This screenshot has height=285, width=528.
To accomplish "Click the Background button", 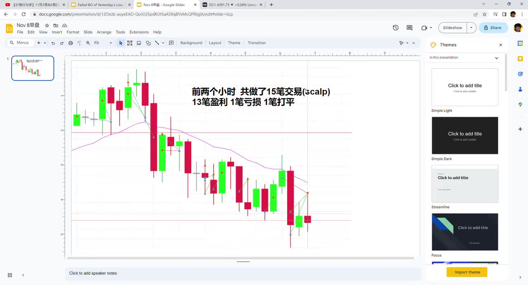I will pyautogui.click(x=191, y=43).
